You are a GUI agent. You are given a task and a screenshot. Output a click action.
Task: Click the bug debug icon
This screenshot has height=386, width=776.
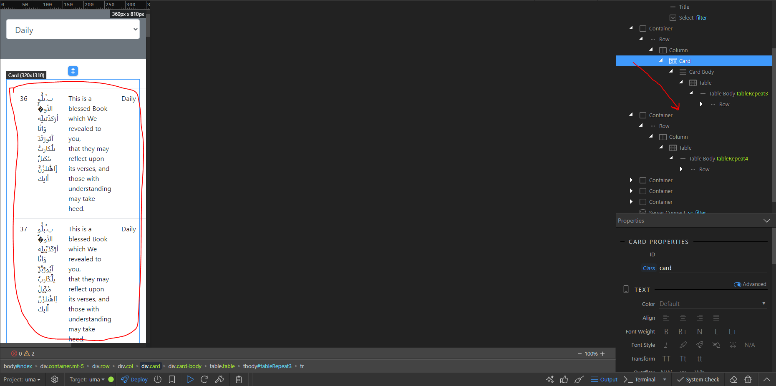tap(748, 379)
